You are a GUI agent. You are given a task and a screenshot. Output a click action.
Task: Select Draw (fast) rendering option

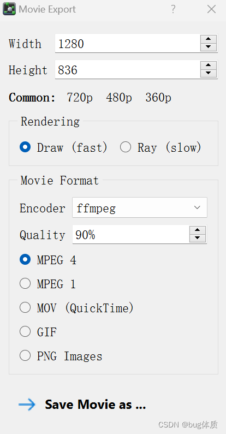(63, 147)
